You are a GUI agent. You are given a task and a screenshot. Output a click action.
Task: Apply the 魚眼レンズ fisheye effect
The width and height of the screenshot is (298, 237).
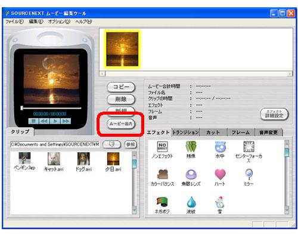click(x=191, y=174)
